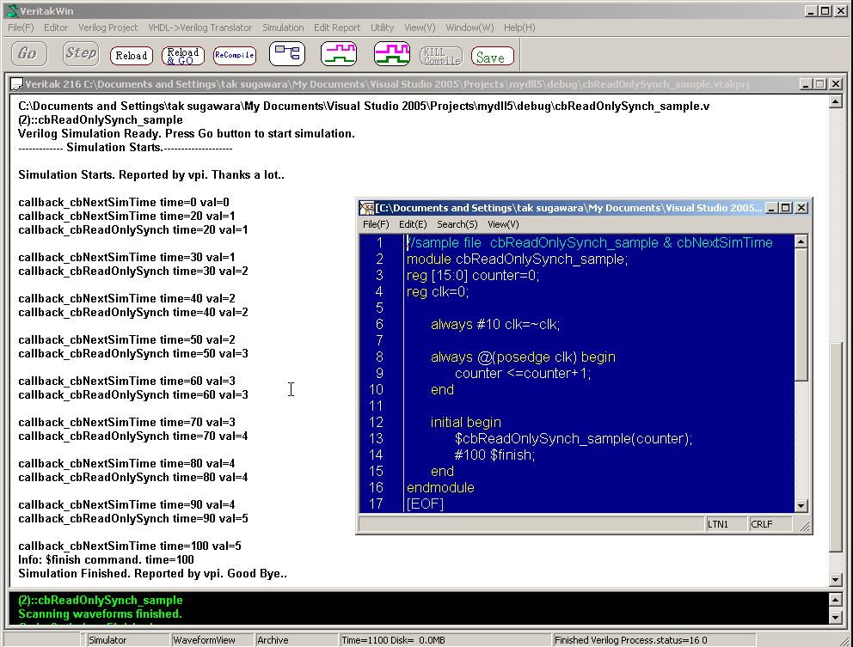Viewport: 853px width, 647px height.
Task: Click the Kill Compile button
Action: 441,56
